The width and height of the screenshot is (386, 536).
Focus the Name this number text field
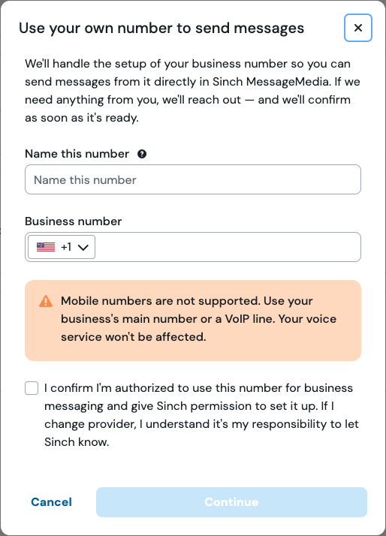(x=193, y=179)
